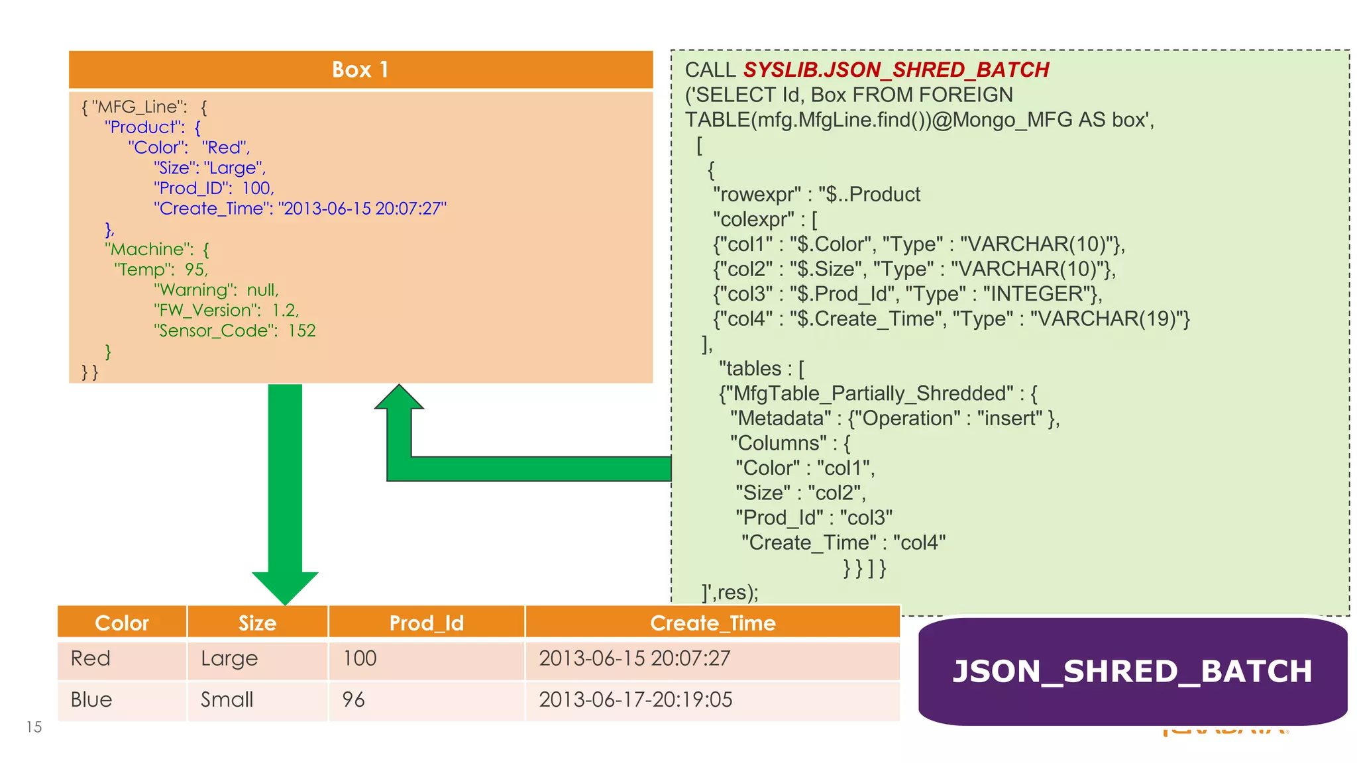Click the "Prod_Id" : "col3" mapping
This screenshot has width=1357, height=763.
click(814, 518)
